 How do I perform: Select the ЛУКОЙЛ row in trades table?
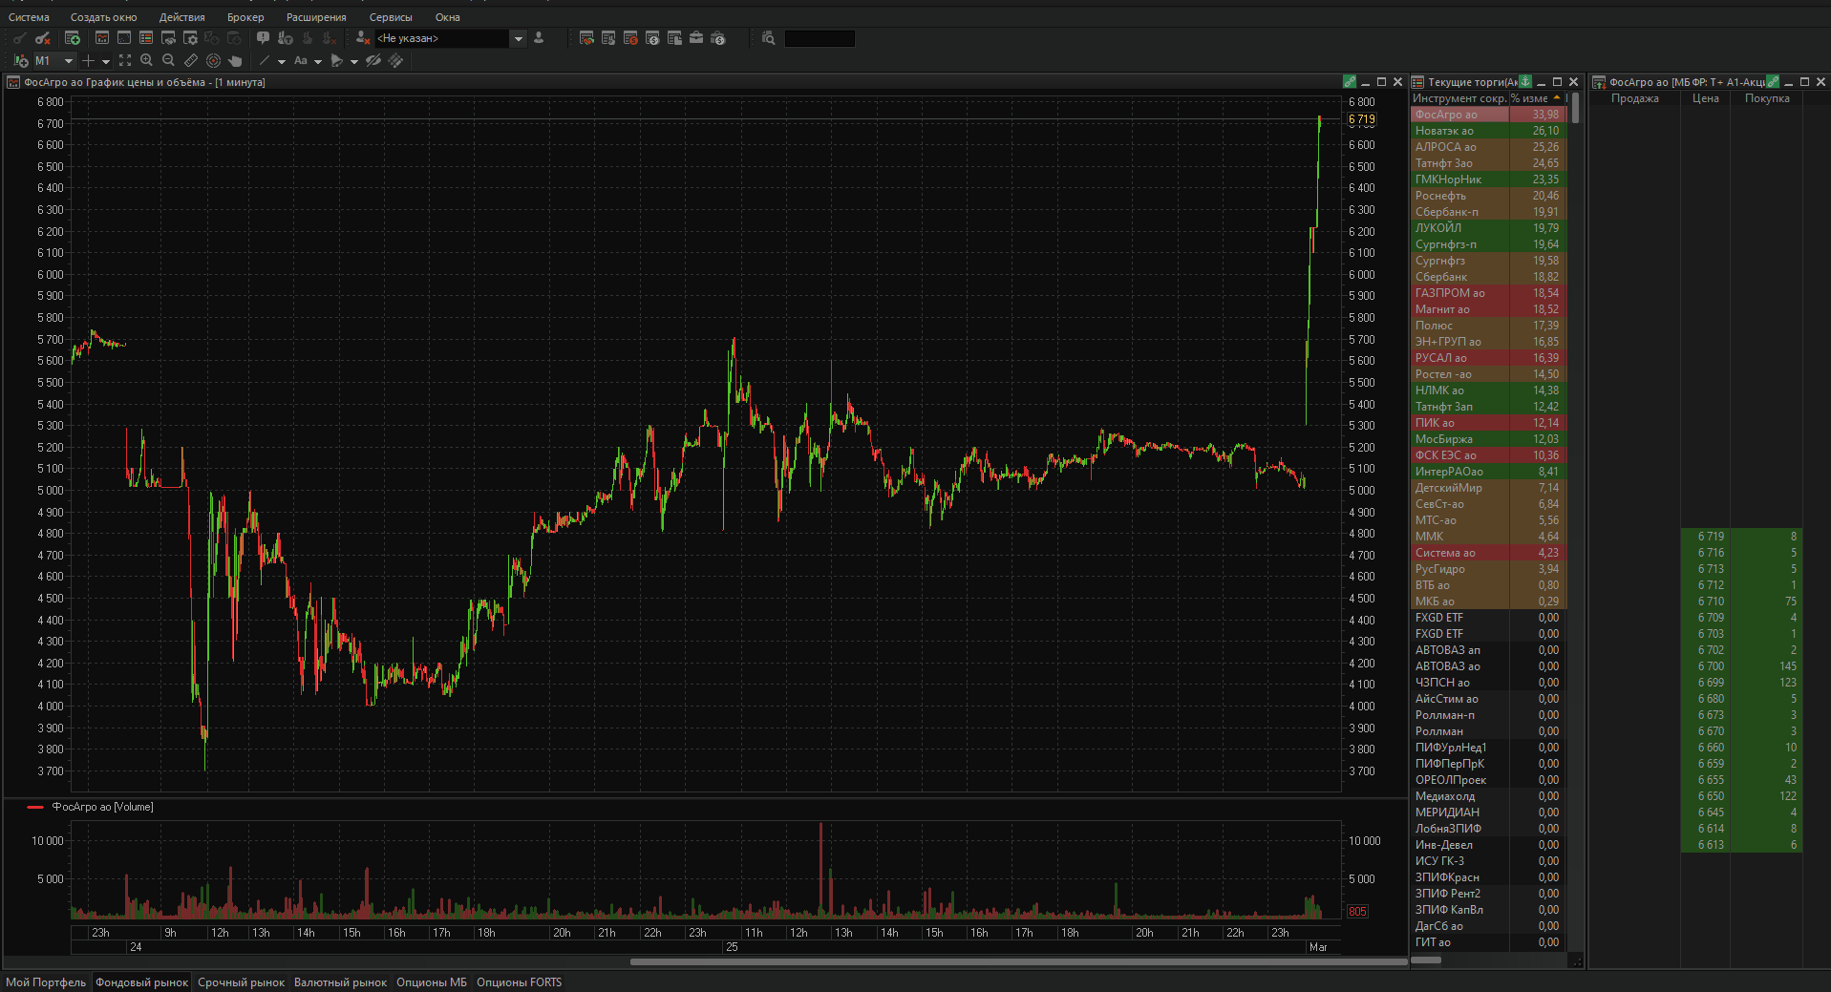1488,228
